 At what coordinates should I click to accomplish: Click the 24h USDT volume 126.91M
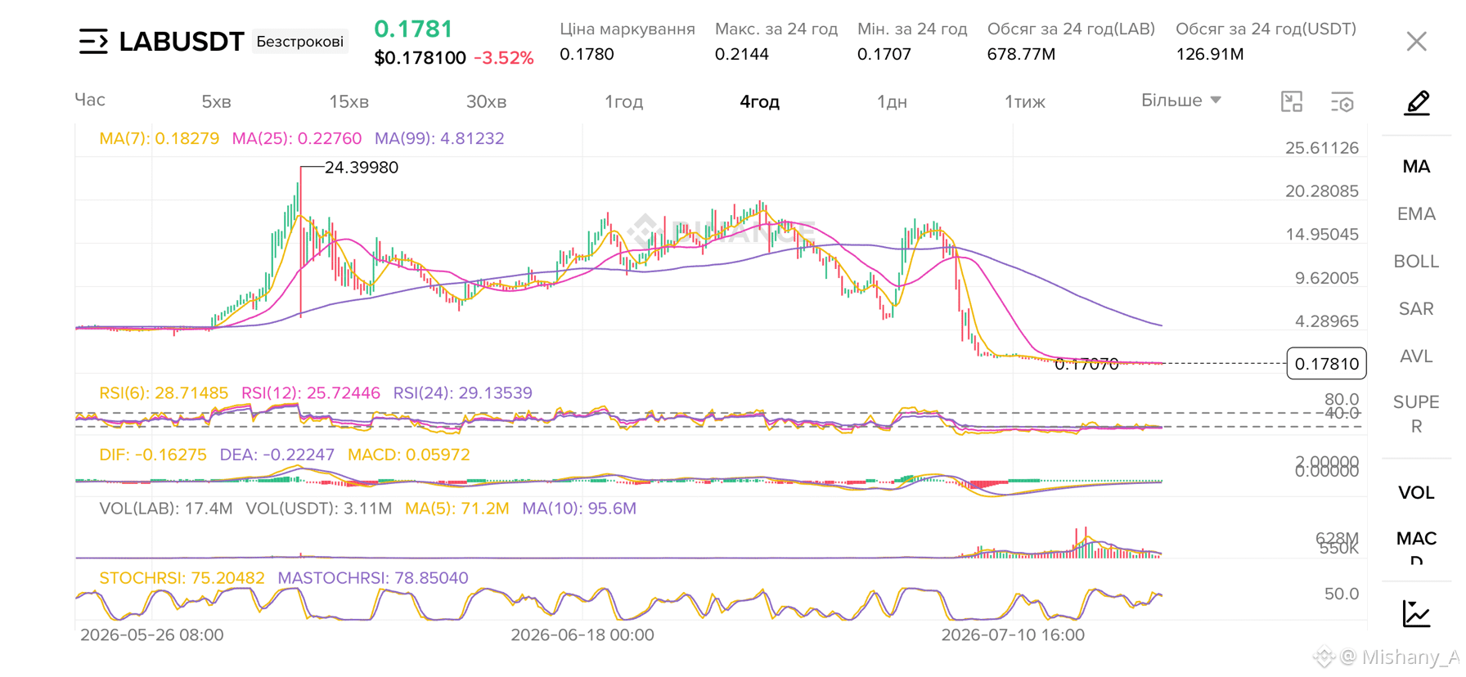click(1210, 55)
